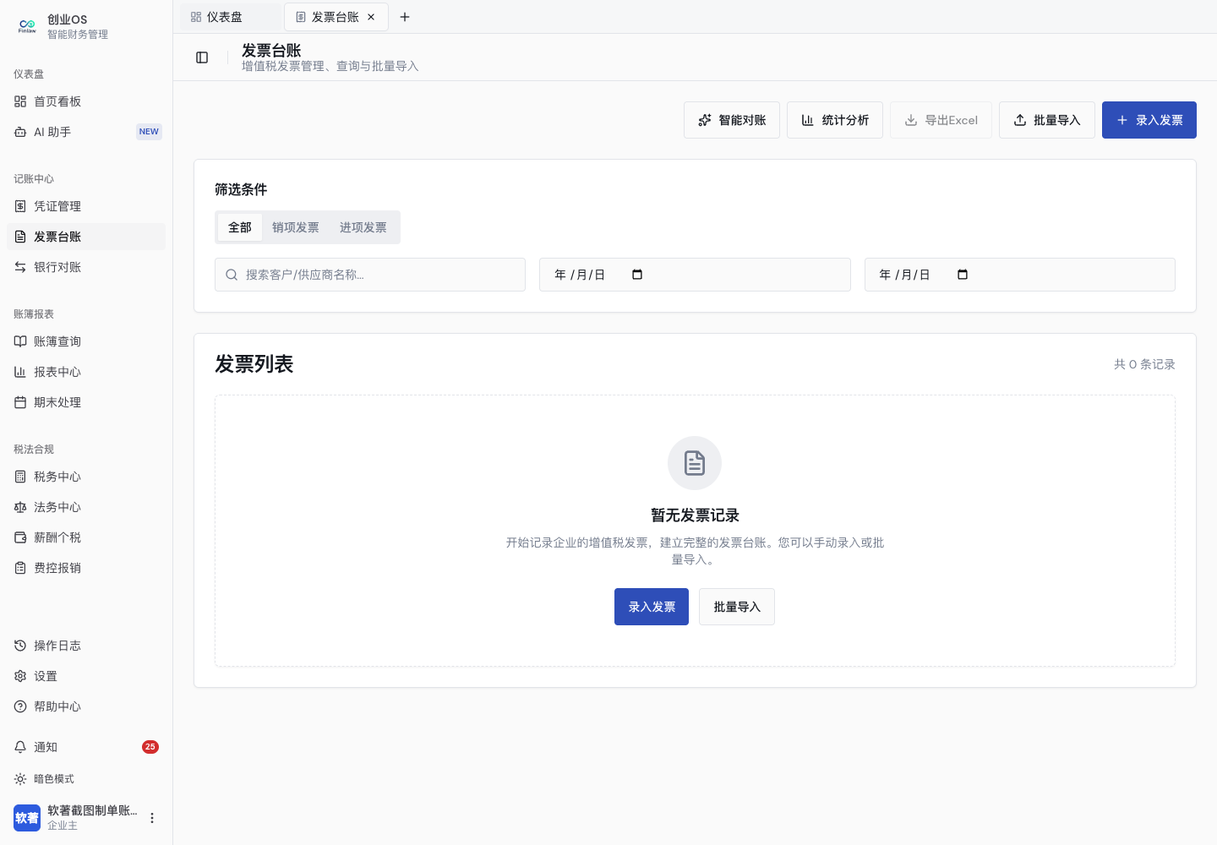Open 银行对账 exchange arrows icon
Viewport: 1217px width, 845px height.
(20, 267)
